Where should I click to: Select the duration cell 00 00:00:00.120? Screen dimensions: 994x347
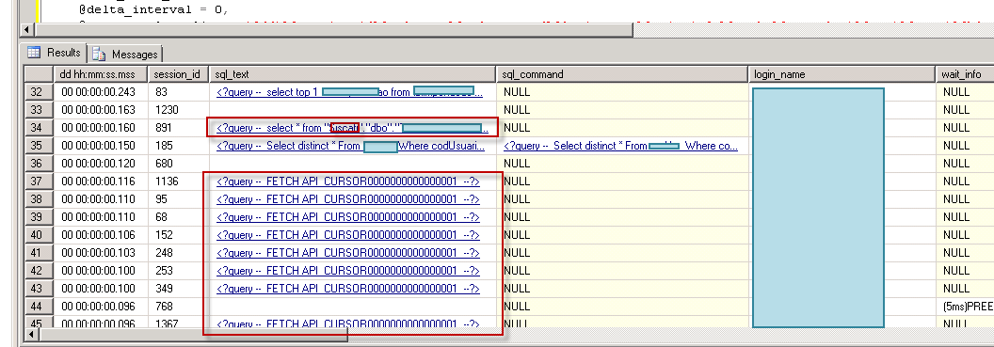[x=100, y=164]
